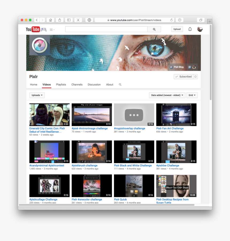Search the channel with the magnifier icon

point(120,85)
